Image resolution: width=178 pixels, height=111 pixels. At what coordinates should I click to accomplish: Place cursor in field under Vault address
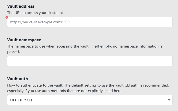click(x=90, y=22)
